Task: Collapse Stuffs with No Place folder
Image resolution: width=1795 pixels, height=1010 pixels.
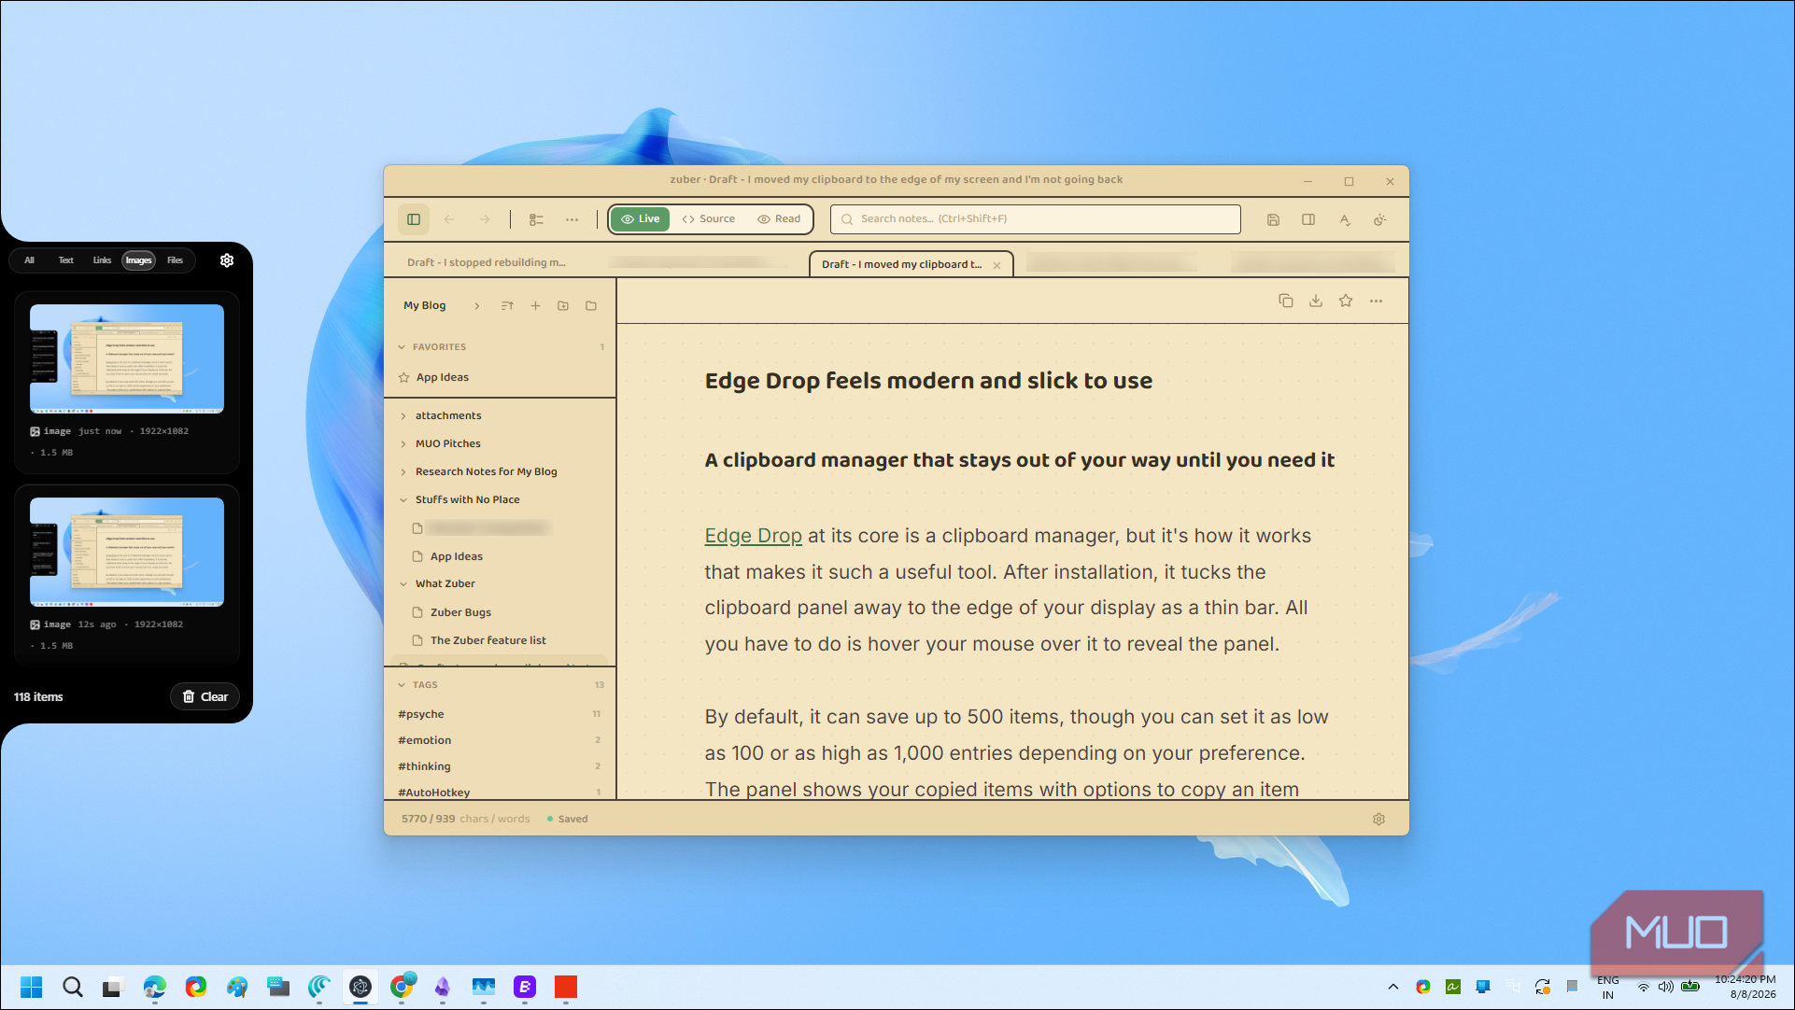Action: click(403, 500)
